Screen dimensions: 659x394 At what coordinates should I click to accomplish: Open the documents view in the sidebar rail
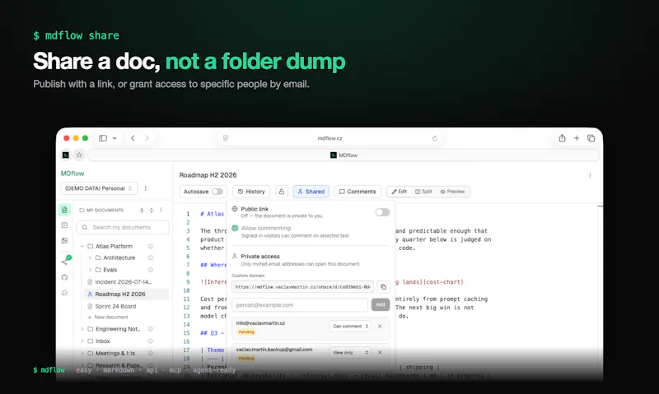(64, 210)
